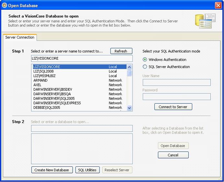This screenshot has width=224, height=182.
Task: Click the User Name field
Action: click(x=177, y=82)
